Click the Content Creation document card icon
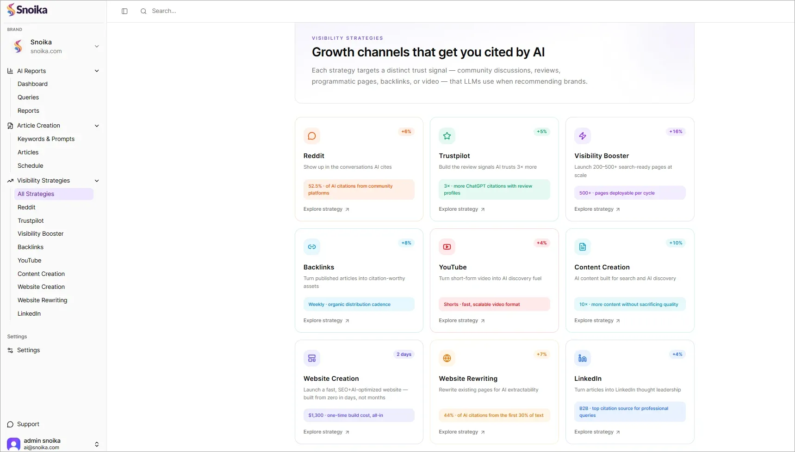Screen dimensions: 795x452 point(583,247)
